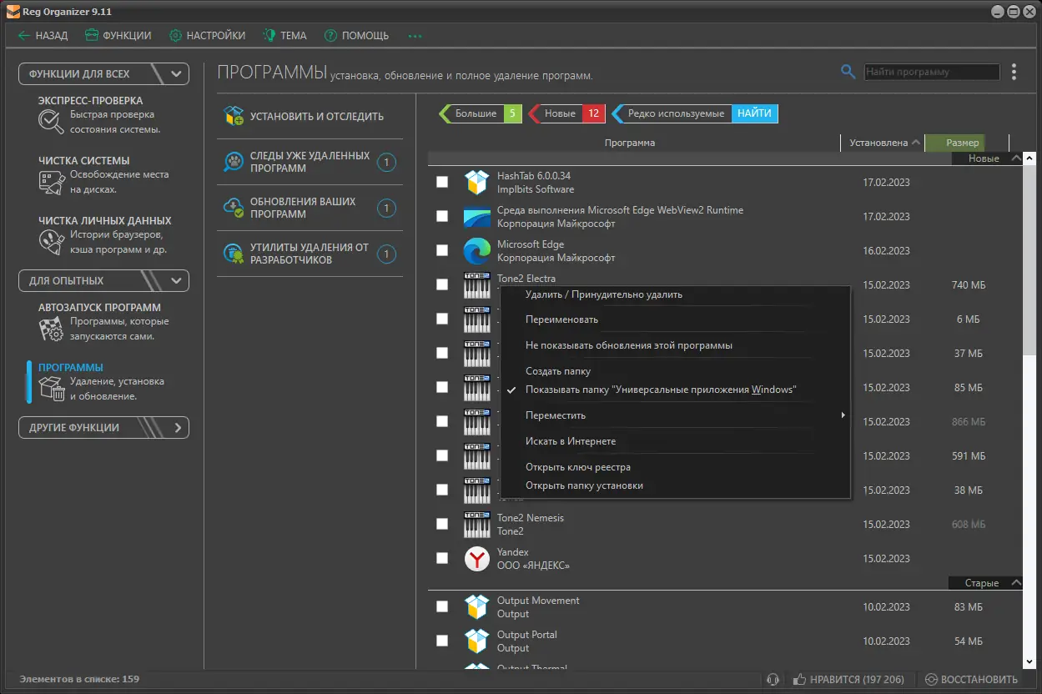This screenshot has height=694, width=1042.
Task: Click УСТАНОВИТЬ И ОТСЛЕДИТЬ button
Action: click(x=310, y=116)
